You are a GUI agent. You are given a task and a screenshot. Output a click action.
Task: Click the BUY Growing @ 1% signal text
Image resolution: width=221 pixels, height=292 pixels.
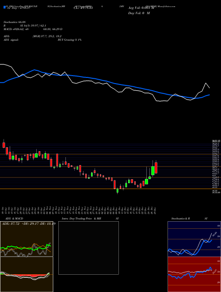[x=69, y=40]
